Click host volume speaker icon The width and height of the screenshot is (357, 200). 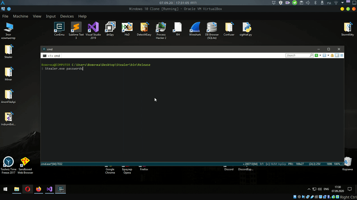[308, 3]
